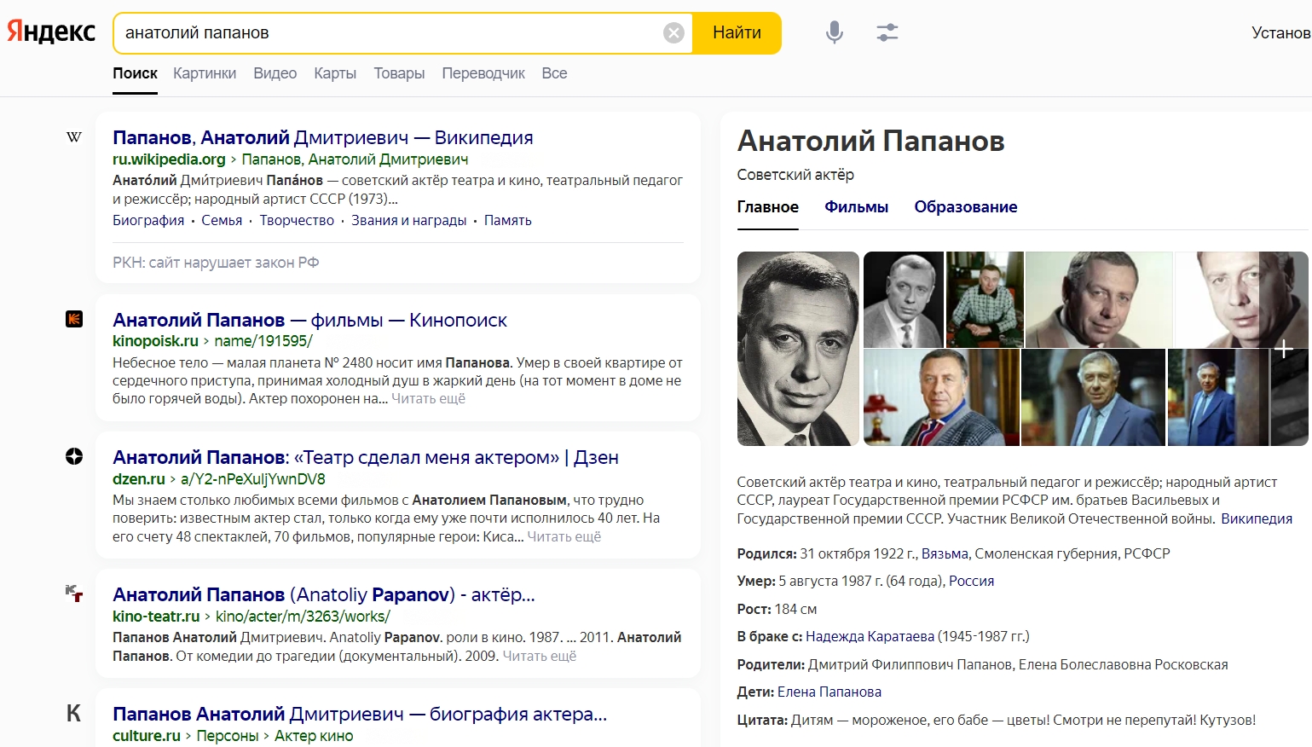Switch to the Видео tab
This screenshot has width=1312, height=747.
(x=275, y=73)
